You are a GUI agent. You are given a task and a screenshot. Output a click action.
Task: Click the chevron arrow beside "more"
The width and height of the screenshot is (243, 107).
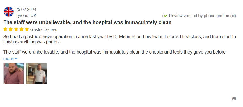[x=16, y=59]
